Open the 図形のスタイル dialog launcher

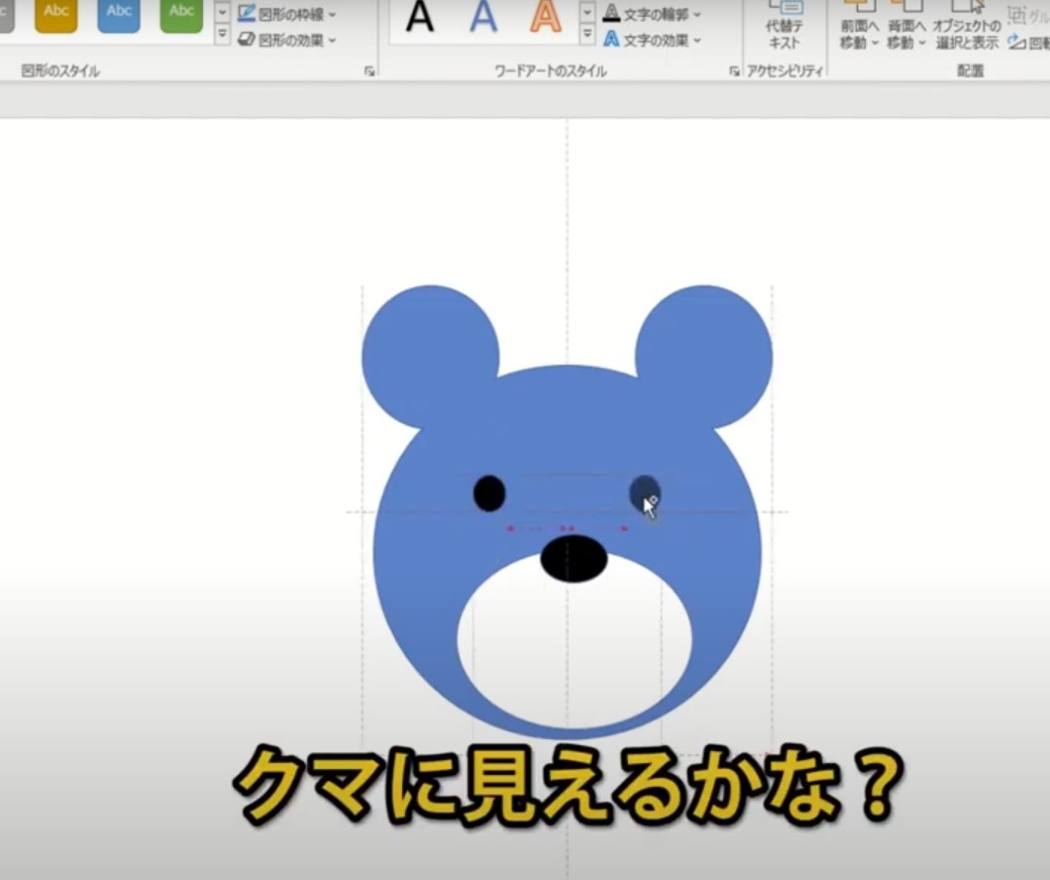pyautogui.click(x=369, y=71)
